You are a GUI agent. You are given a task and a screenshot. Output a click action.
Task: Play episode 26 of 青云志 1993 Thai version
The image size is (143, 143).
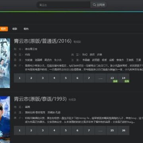(124, 130)
